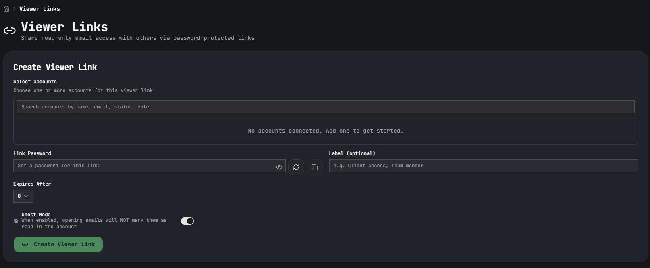Copy the link password with copy icon
Viewport: 650px width, 268px height.
click(x=315, y=167)
